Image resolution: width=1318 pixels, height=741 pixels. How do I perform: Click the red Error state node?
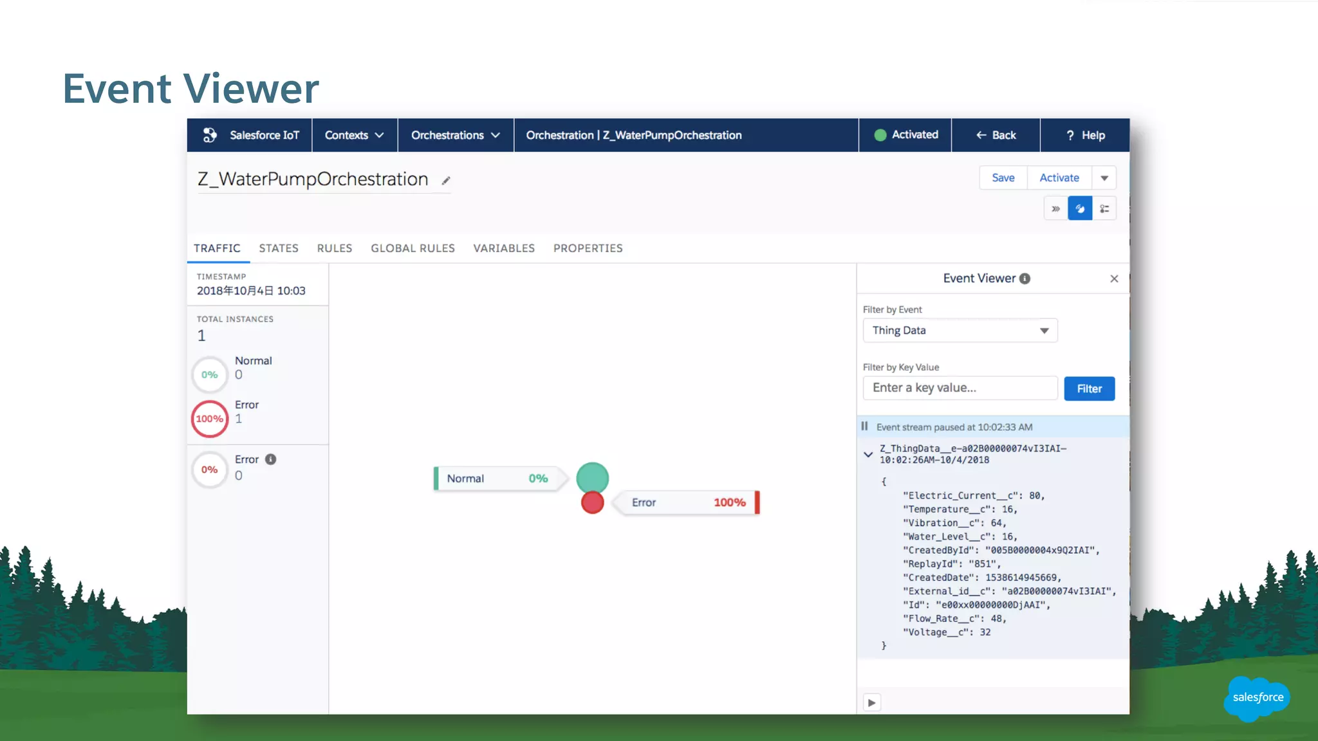click(592, 502)
